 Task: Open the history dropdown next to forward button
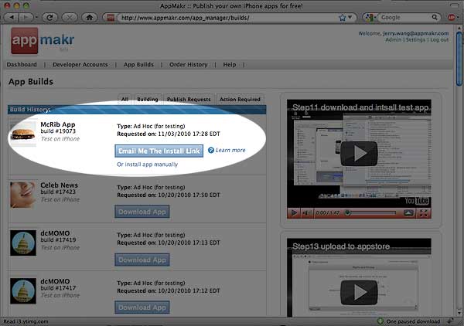(x=36, y=18)
